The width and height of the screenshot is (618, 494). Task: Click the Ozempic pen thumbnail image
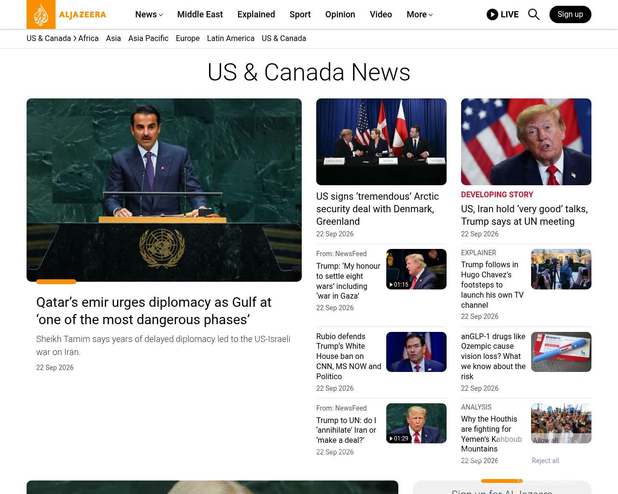click(x=561, y=352)
